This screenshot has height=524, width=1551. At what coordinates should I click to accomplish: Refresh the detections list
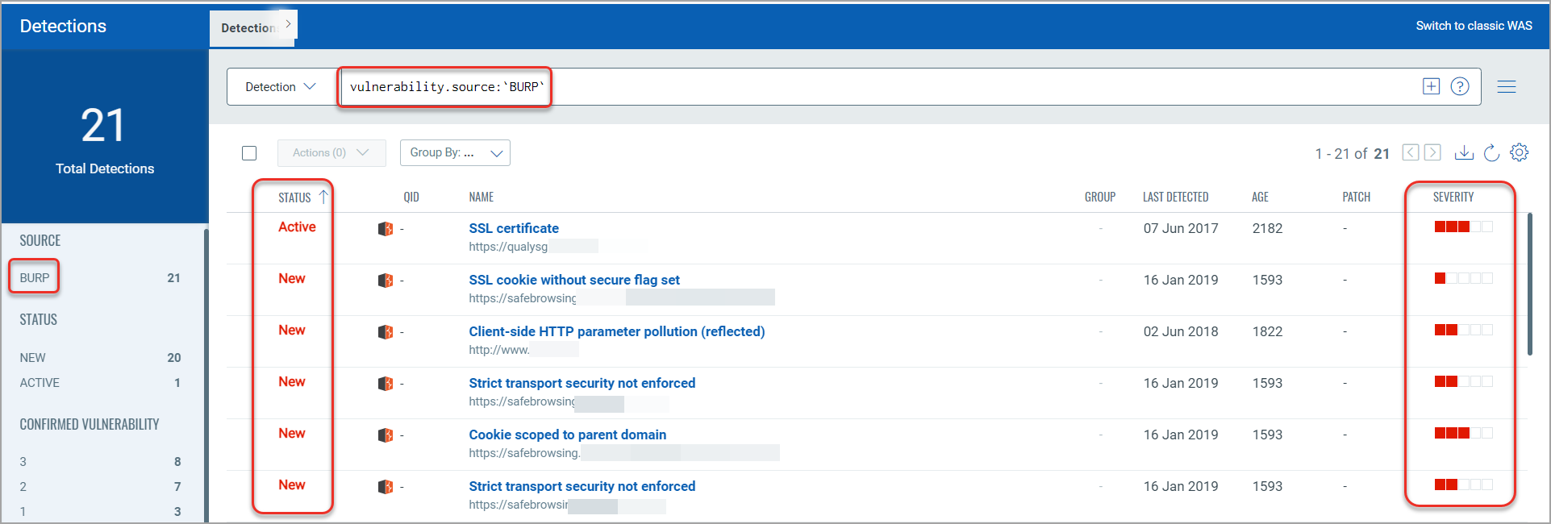click(x=1492, y=152)
